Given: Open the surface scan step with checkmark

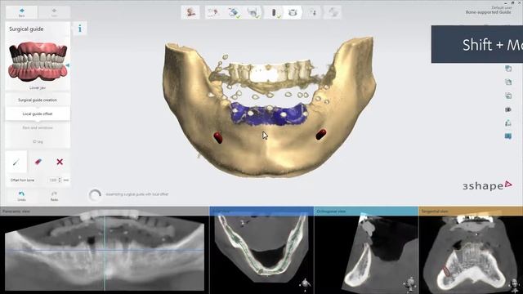Looking at the screenshot, I should [234, 13].
